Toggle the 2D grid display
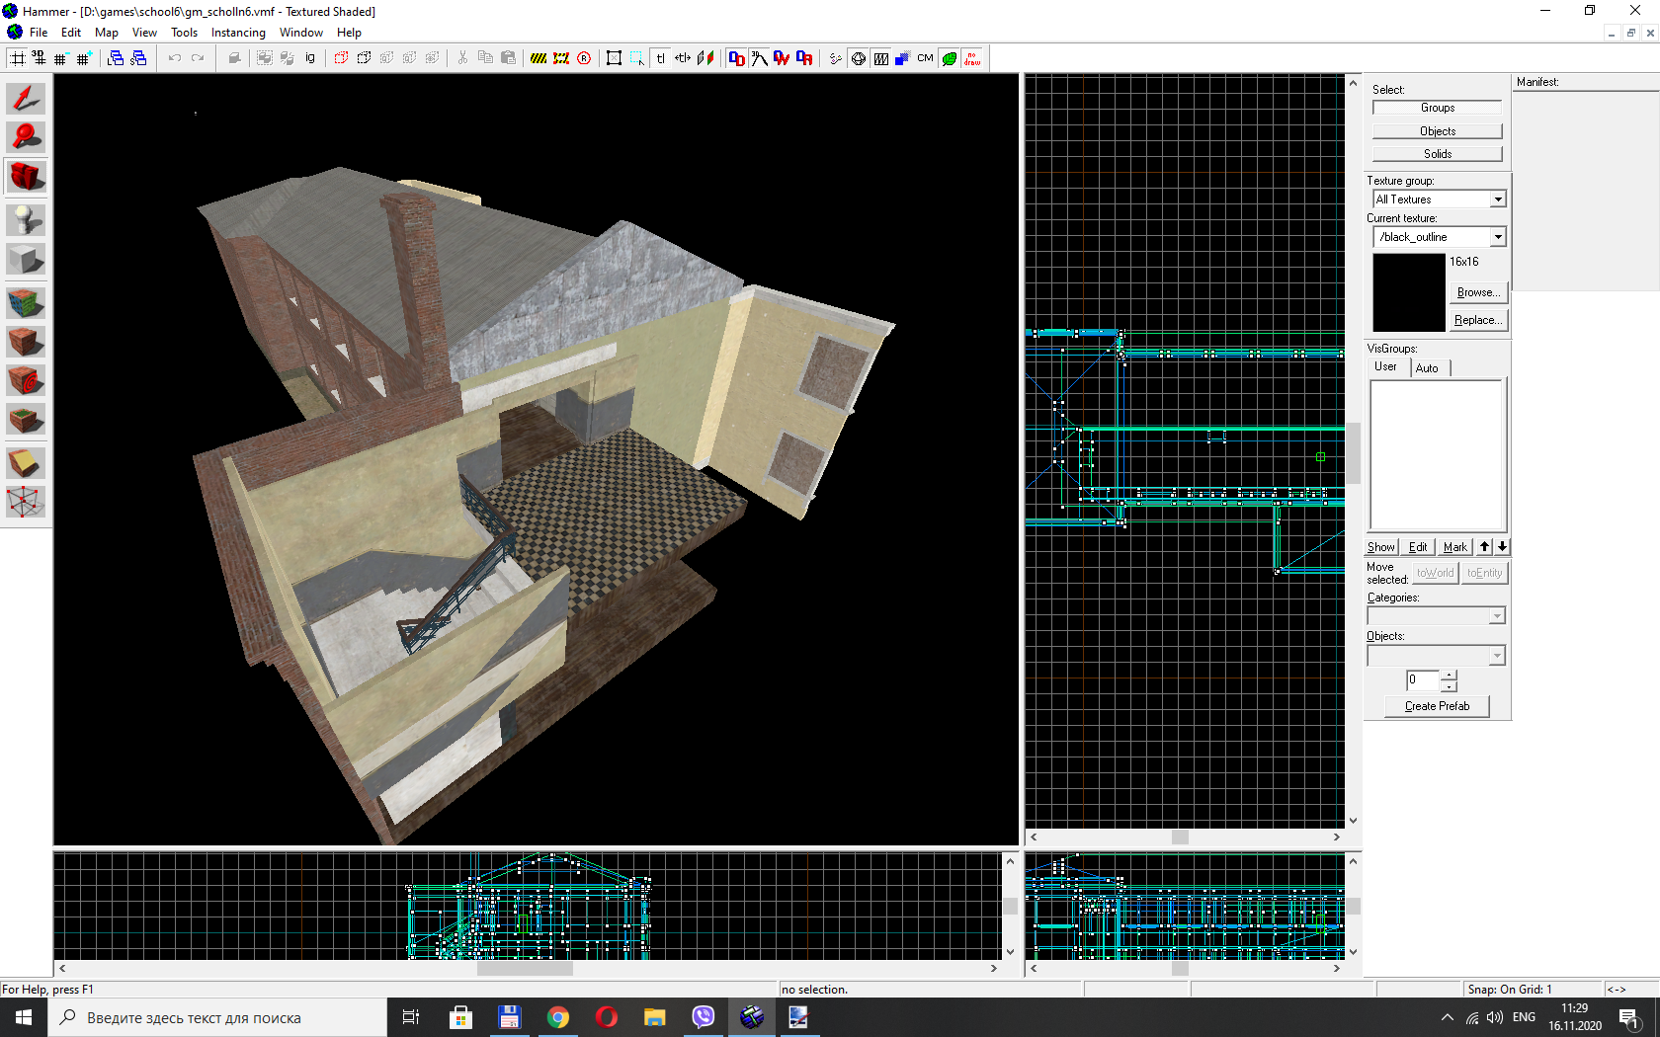Screen dimensions: 1660x1037 pyautogui.click(x=18, y=58)
